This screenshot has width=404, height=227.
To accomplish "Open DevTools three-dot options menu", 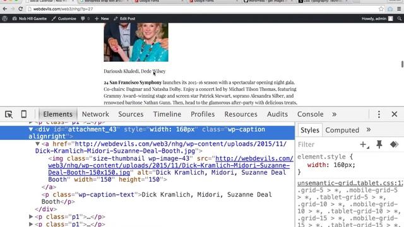I will coord(379,114).
